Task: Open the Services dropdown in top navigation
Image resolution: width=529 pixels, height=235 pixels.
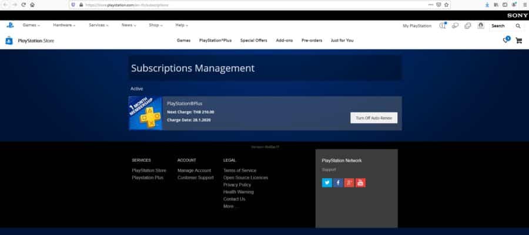Action: click(x=99, y=25)
